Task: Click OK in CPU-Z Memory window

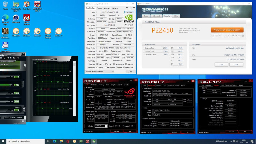Action: tap(245, 132)
